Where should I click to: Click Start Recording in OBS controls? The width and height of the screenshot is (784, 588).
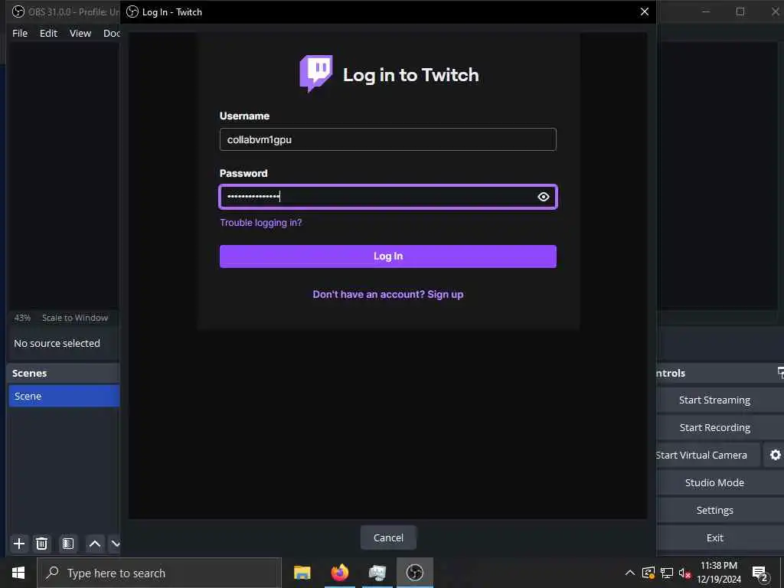[x=714, y=427]
